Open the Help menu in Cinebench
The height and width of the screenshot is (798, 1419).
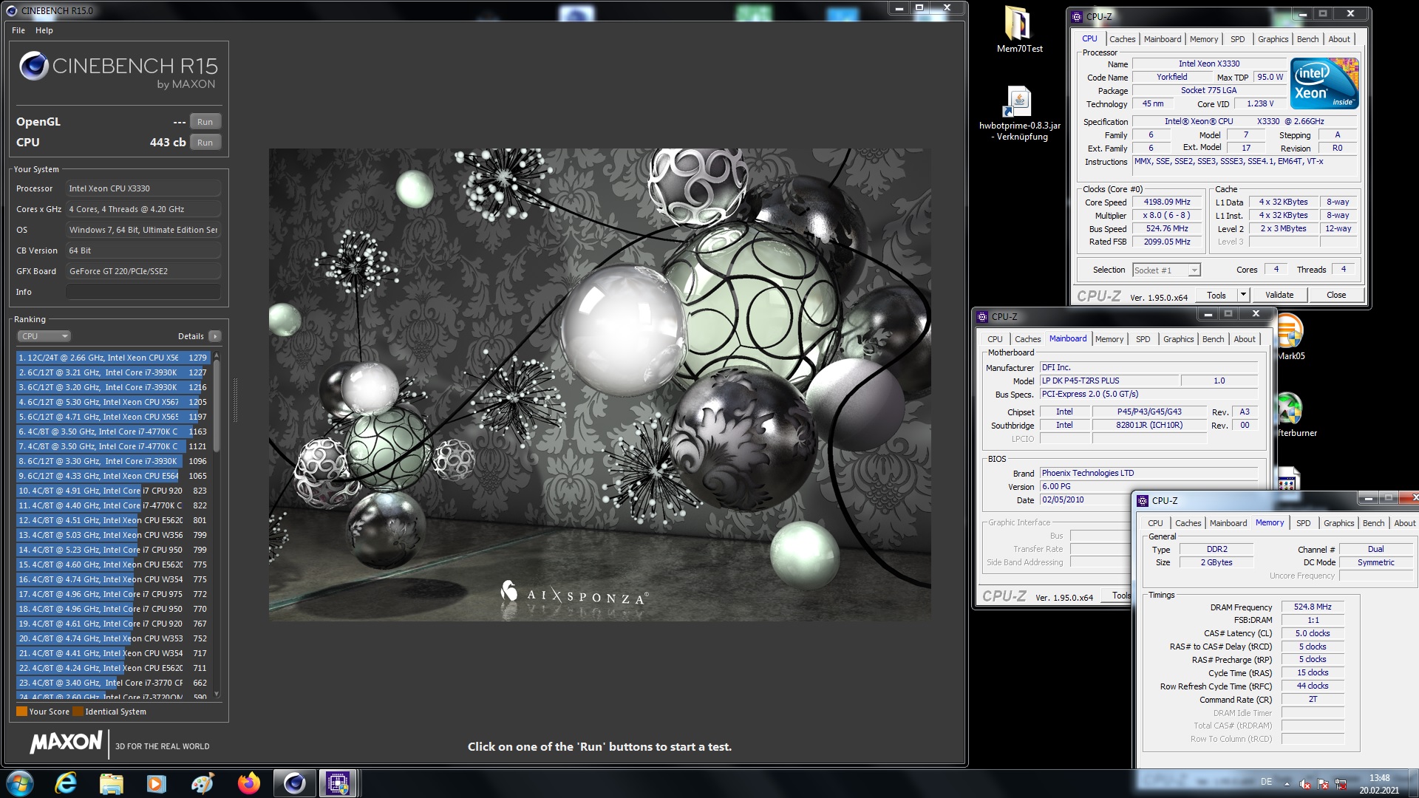pos(44,30)
